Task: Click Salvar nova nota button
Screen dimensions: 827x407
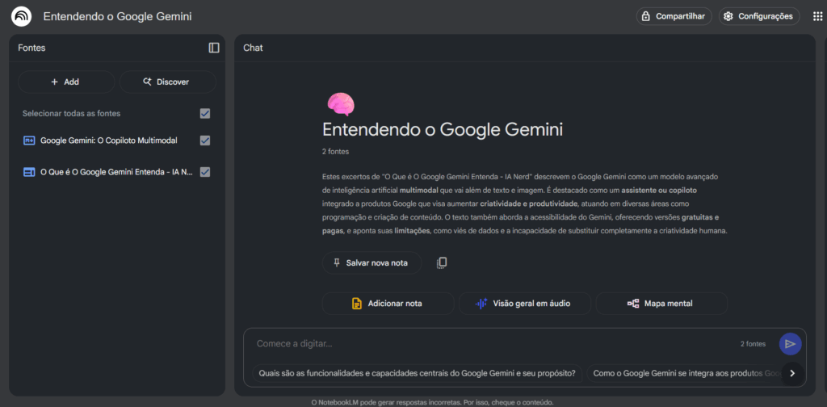Action: [372, 262]
